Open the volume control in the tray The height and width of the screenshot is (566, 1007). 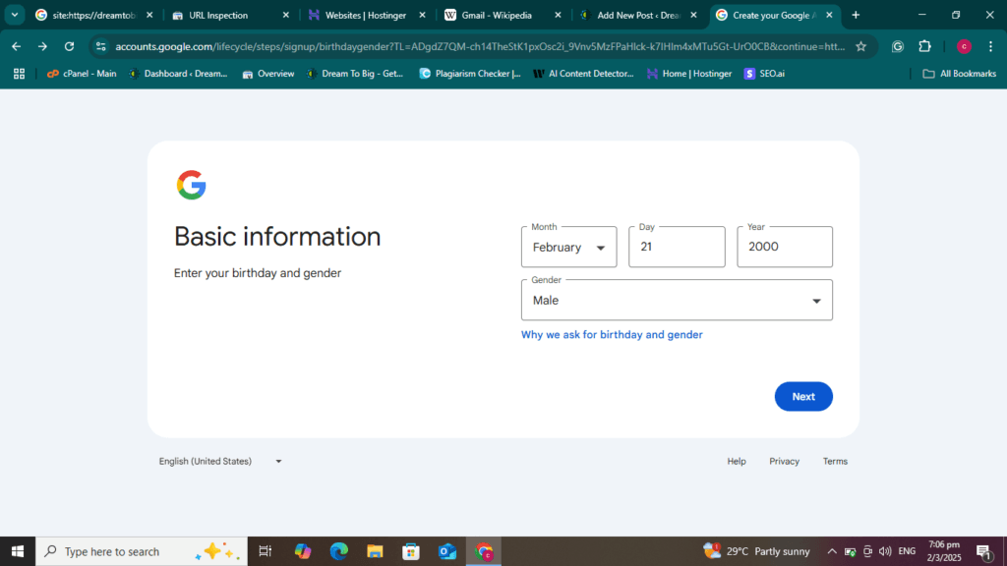click(x=885, y=551)
